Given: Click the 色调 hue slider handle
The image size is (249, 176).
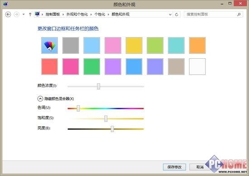Looking at the screenshot, I should (x=78, y=109).
